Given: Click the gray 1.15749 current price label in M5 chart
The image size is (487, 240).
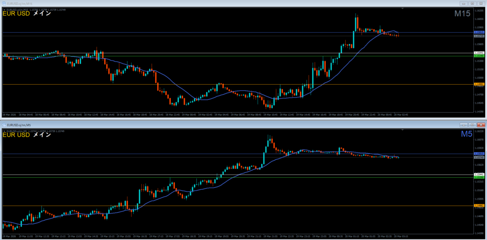Looking at the screenshot, I should (479, 157).
